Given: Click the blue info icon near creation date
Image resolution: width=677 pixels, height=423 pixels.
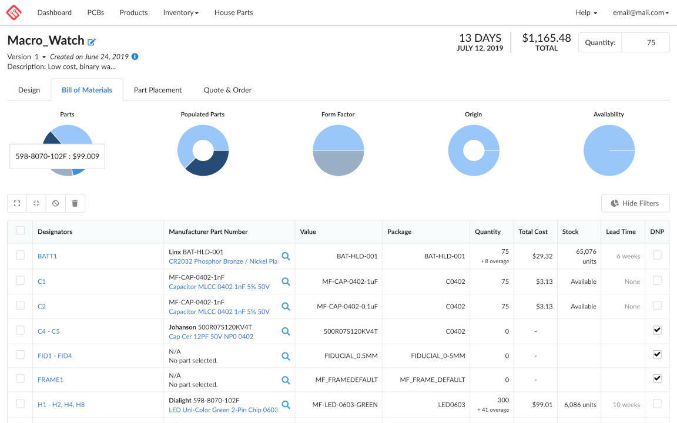Looking at the screenshot, I should (135, 57).
